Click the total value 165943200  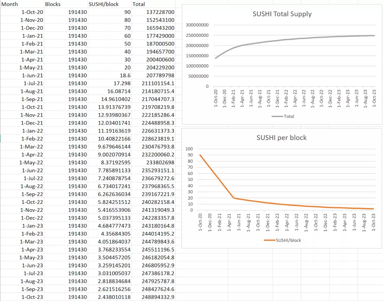point(153,28)
